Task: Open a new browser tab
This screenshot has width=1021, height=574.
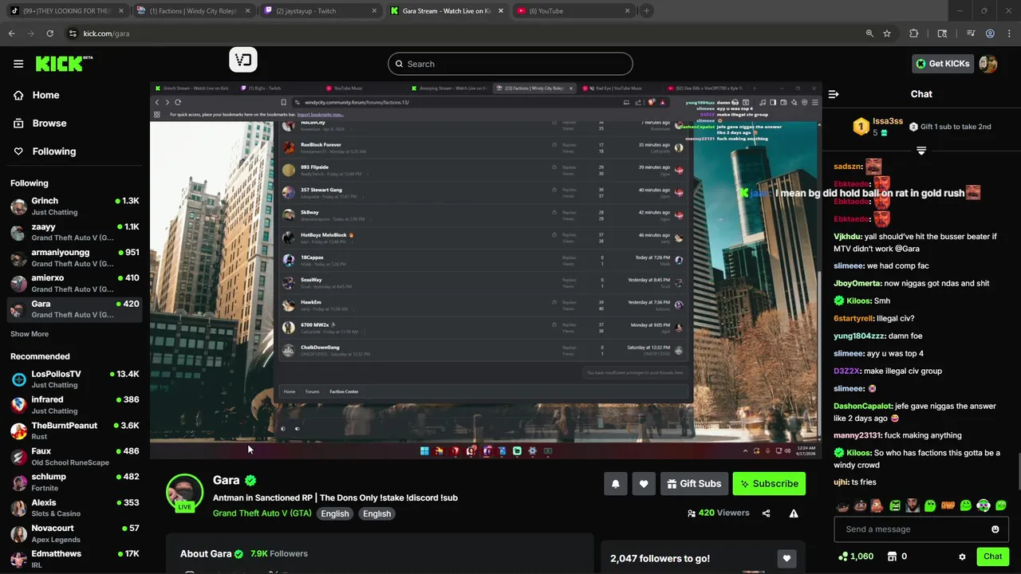Action: (646, 11)
